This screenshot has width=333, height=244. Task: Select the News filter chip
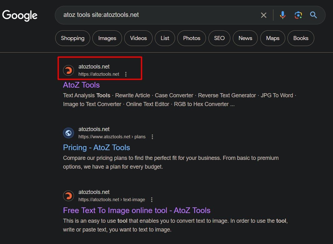click(x=245, y=38)
